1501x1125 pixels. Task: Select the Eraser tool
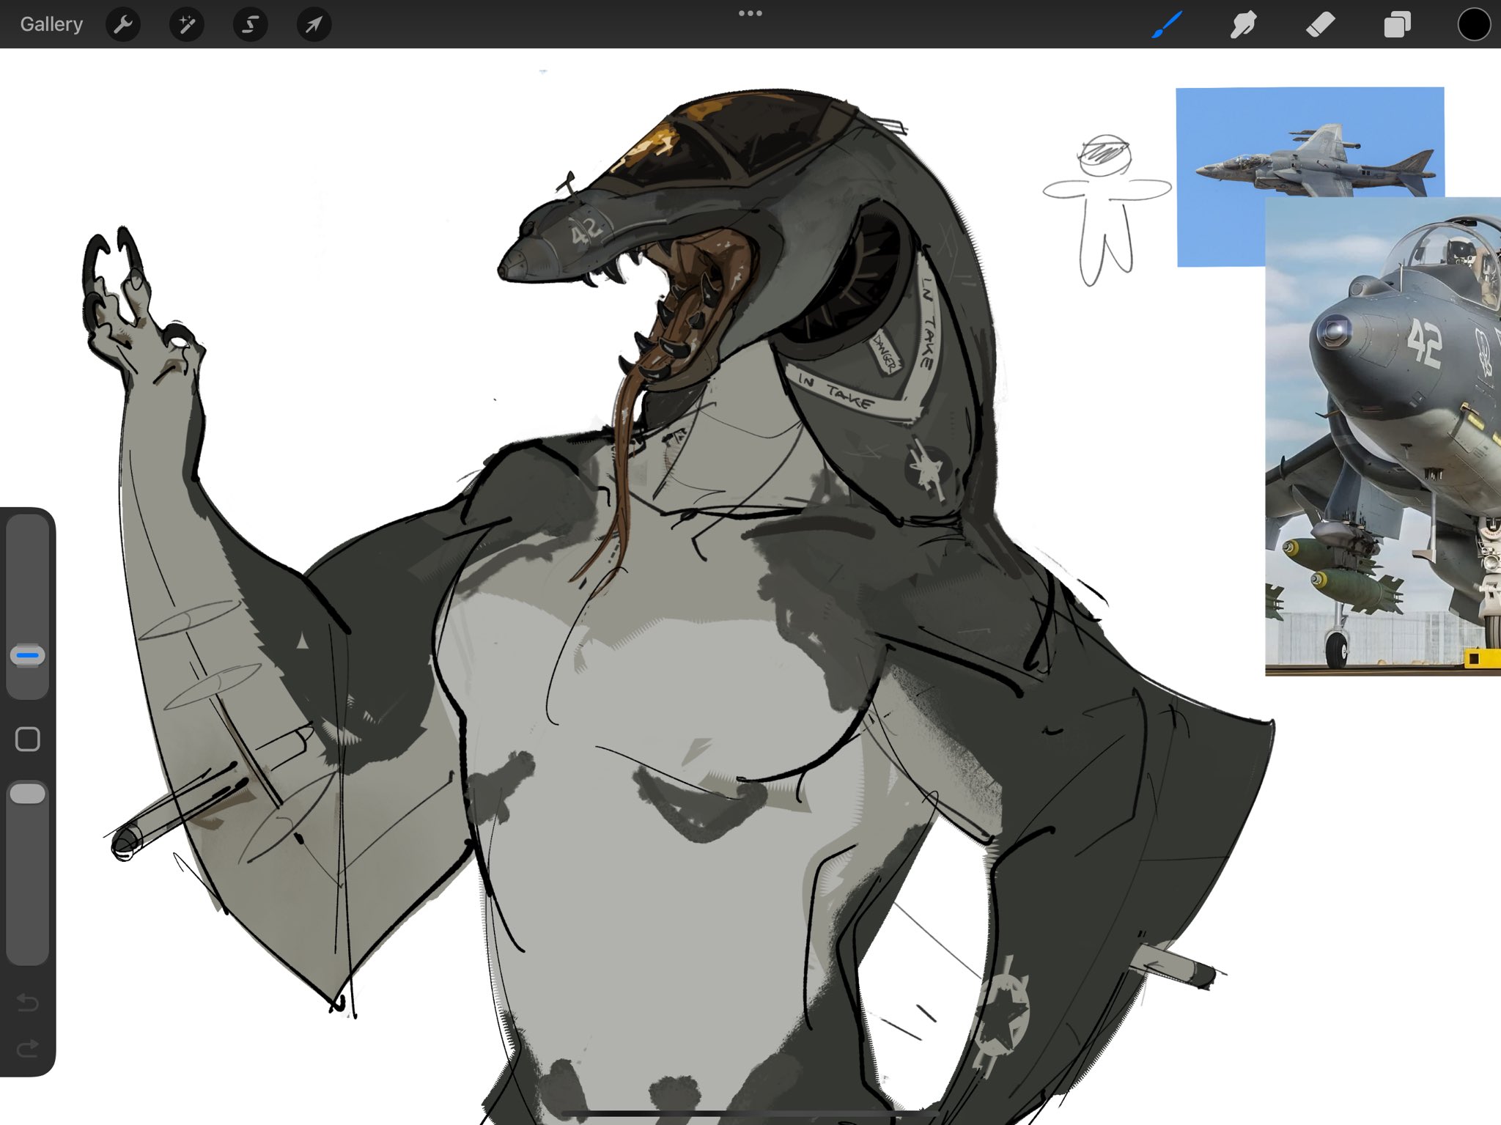point(1320,25)
